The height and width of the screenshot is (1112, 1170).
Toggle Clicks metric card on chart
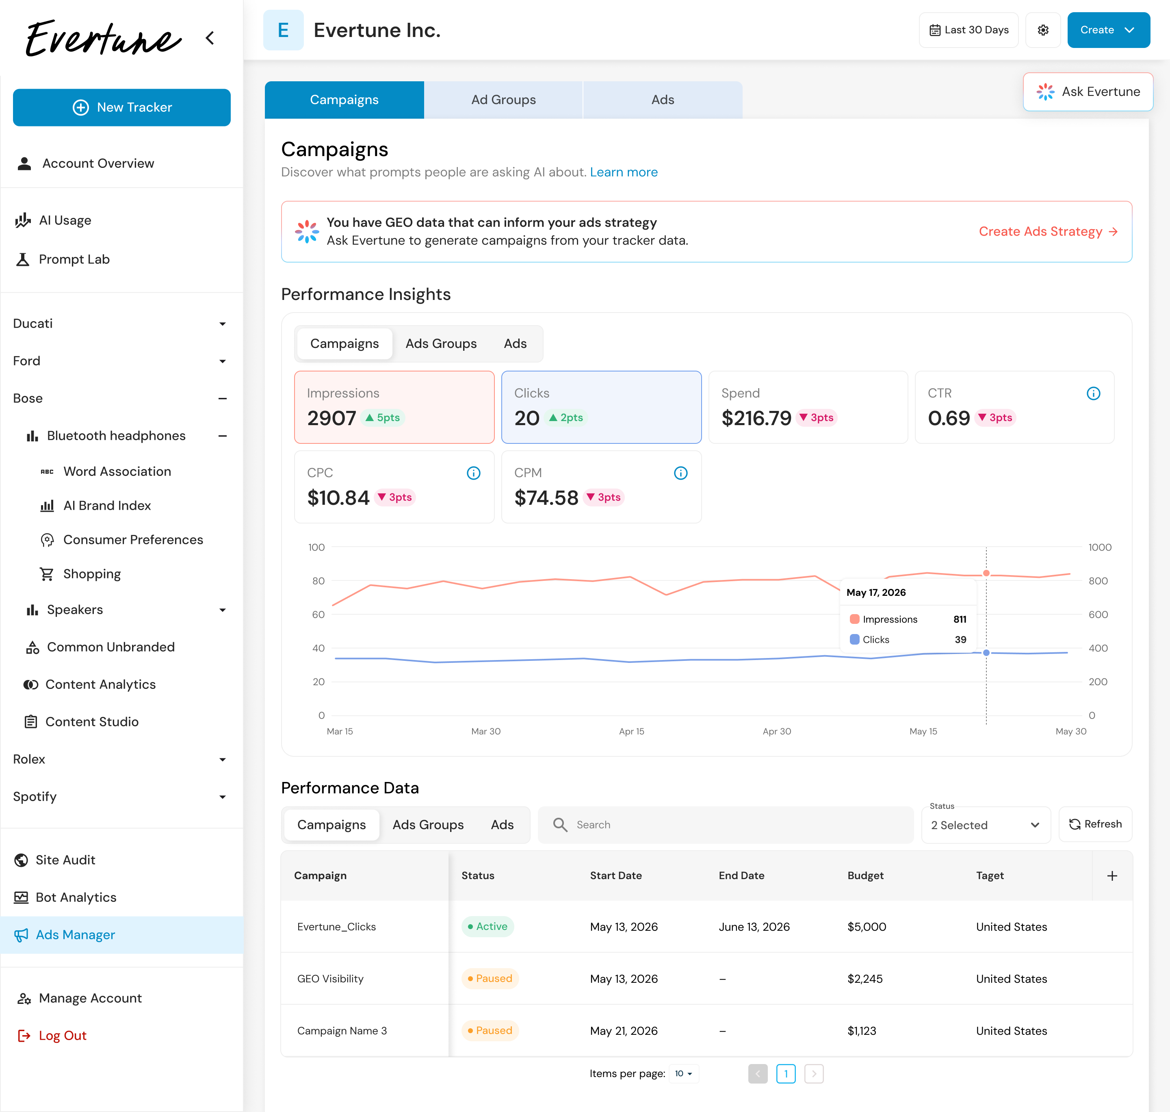point(601,407)
